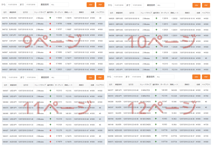The image size is (212, 147).
Task: Click the SILVER asset cell of order 940247
Action: pyautogui.click(x=118, y=107)
